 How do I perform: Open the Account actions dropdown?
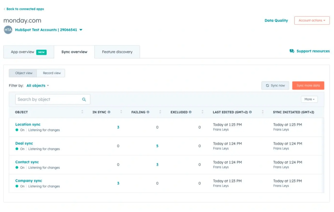click(x=312, y=20)
